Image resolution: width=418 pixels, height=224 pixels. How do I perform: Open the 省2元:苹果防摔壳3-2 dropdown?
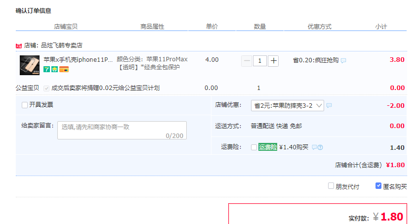pos(288,106)
